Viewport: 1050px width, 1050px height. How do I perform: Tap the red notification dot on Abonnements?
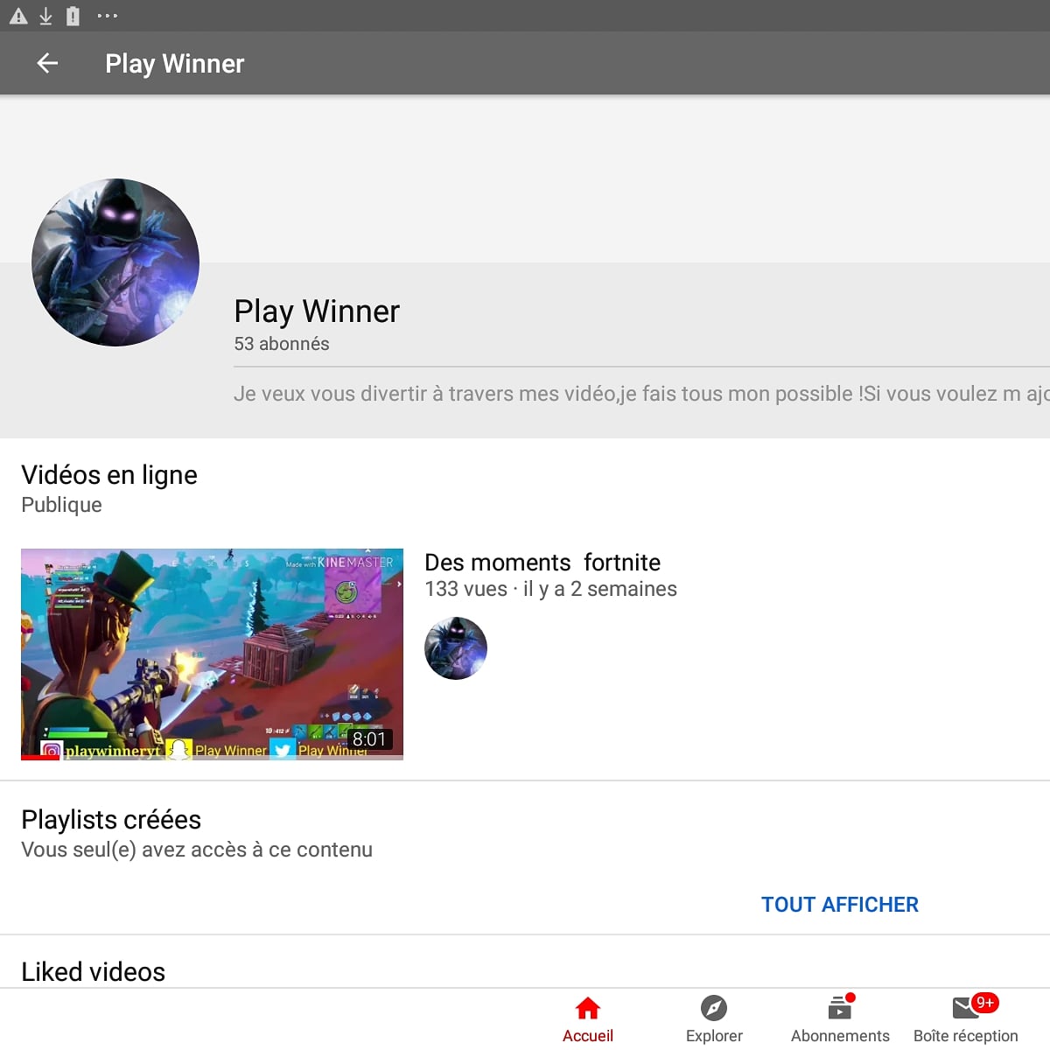(x=850, y=996)
